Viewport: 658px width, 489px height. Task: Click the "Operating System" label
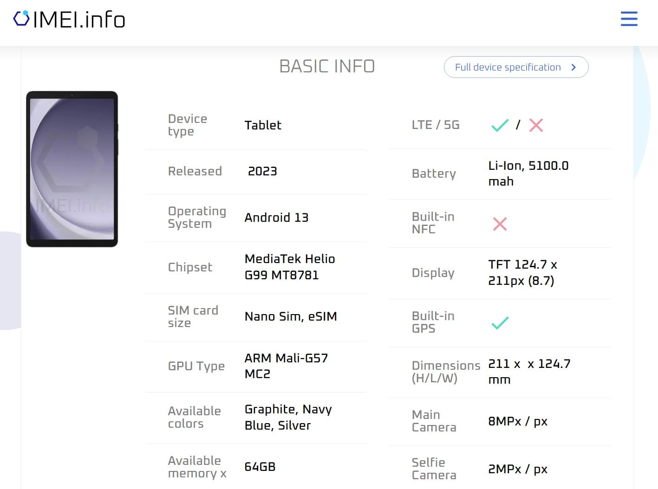[x=197, y=218]
